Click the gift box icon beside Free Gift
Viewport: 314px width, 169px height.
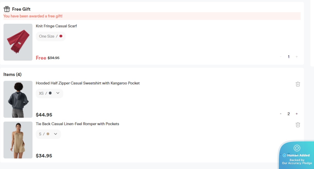7,9
